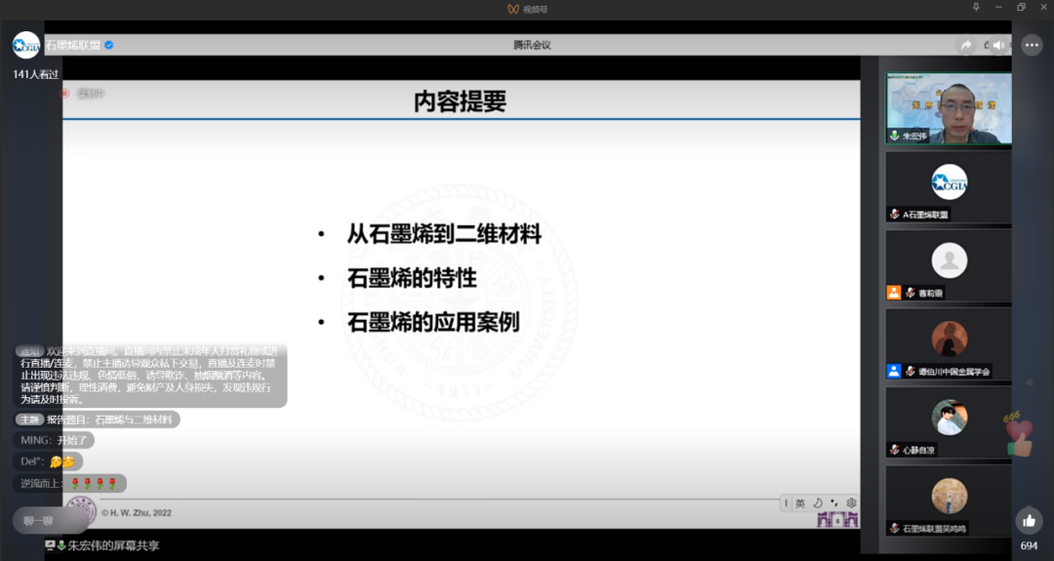Click the 694 like count
This screenshot has height=561, width=1054.
(x=1030, y=545)
